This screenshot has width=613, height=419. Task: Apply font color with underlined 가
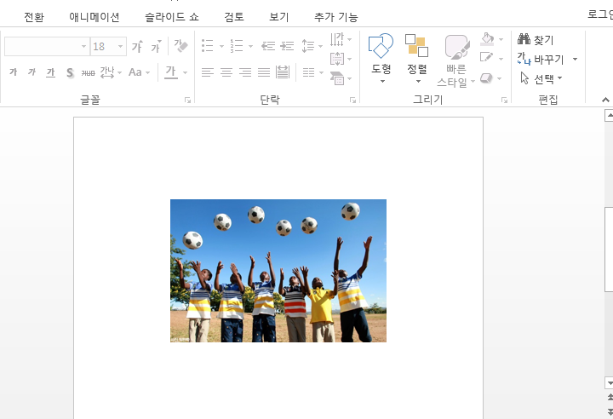171,72
